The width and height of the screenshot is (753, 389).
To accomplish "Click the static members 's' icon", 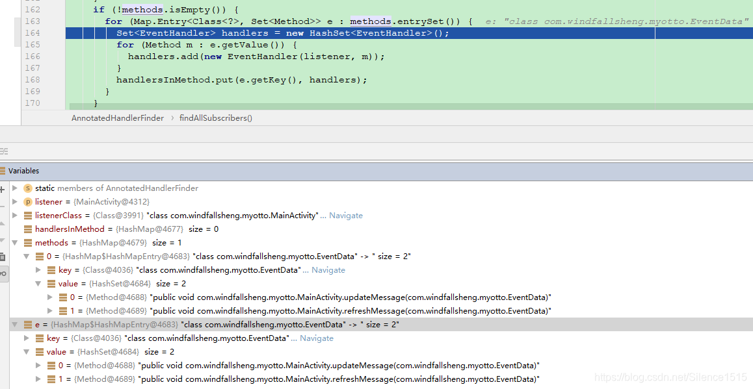I will coord(28,188).
